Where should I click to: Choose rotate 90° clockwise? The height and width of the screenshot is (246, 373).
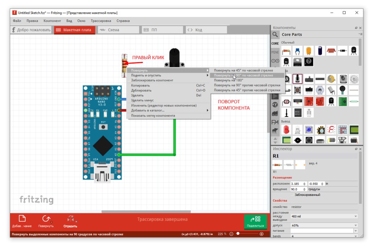coord(247,75)
